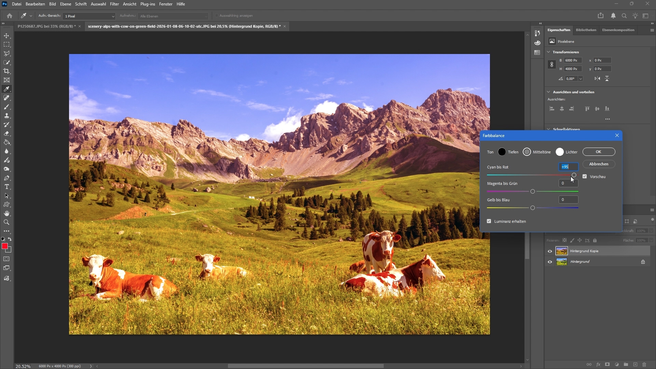Open the Filter menu
This screenshot has width=656, height=369.
(x=114, y=4)
